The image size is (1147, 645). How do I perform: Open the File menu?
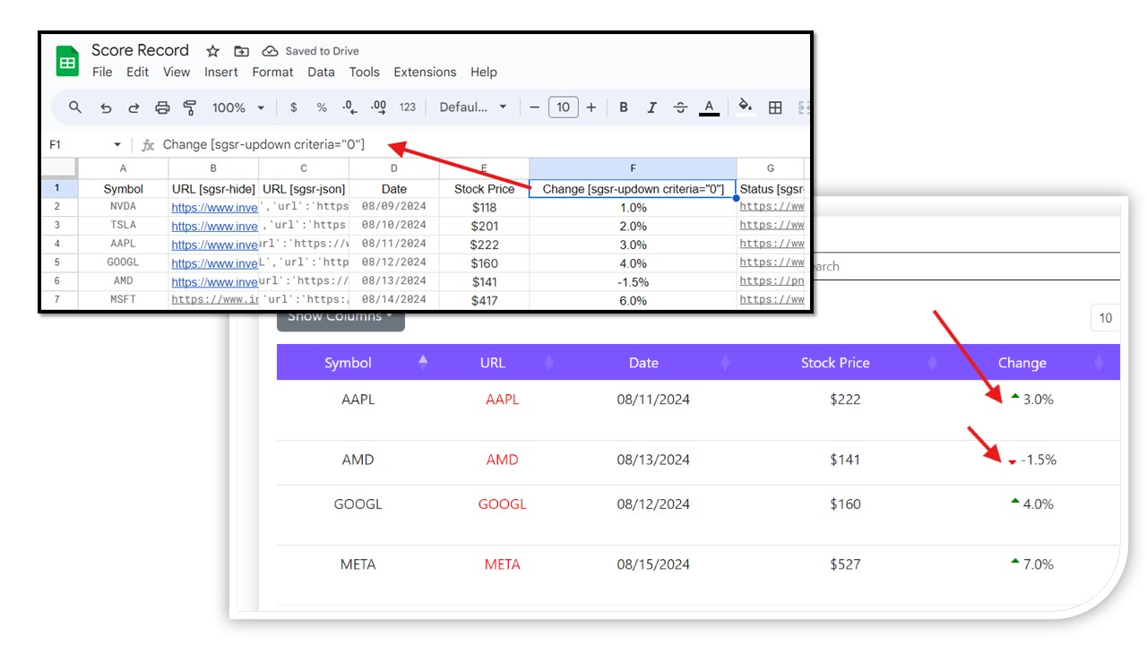(x=102, y=72)
